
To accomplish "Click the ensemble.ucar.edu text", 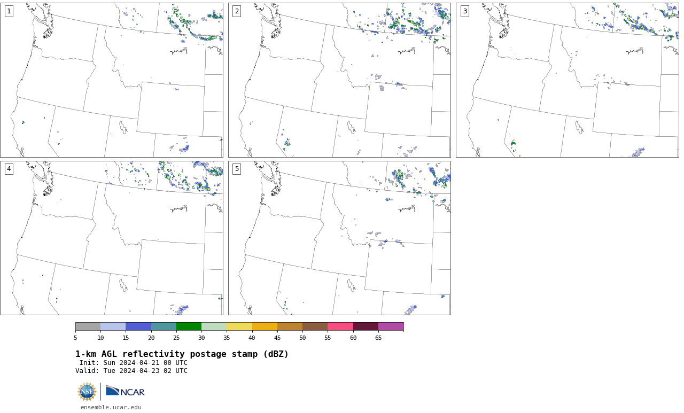I will (x=111, y=407).
